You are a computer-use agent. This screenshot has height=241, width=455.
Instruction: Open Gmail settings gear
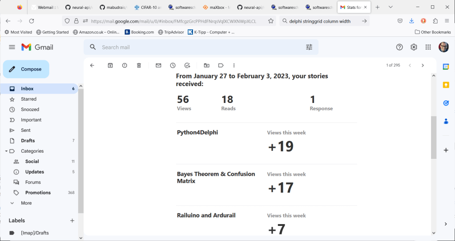414,47
